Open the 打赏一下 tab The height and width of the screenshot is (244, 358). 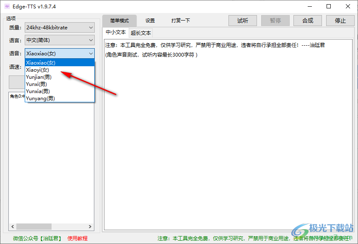[x=181, y=21]
